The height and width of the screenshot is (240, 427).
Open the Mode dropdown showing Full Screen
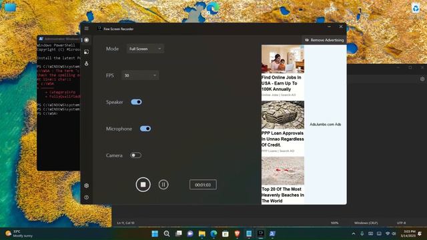[x=145, y=49]
